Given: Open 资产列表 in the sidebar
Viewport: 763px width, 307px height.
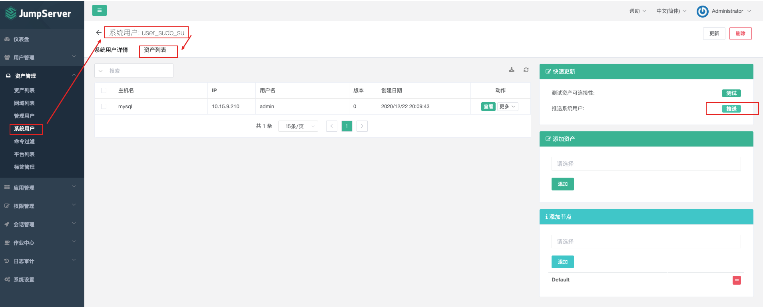Looking at the screenshot, I should pyautogui.click(x=24, y=90).
